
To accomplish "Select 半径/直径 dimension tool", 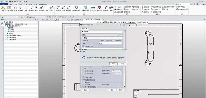I will (41, 9).
